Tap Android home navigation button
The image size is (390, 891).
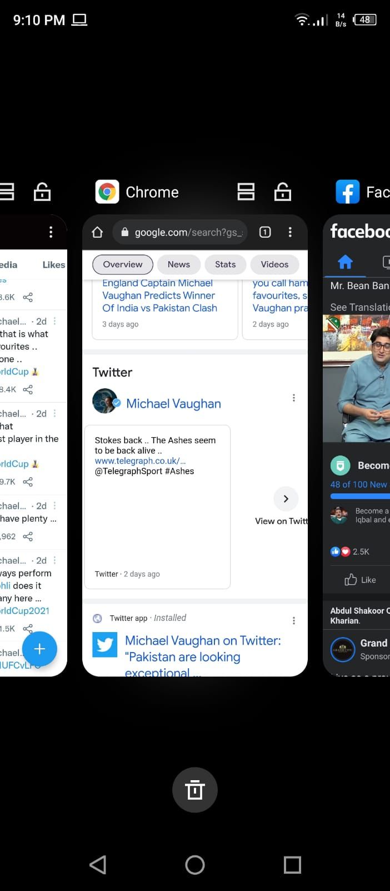[195, 865]
